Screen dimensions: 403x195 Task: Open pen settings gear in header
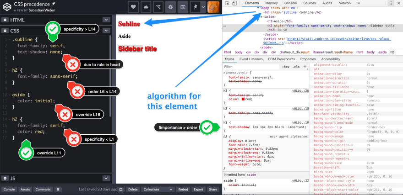(170, 7)
